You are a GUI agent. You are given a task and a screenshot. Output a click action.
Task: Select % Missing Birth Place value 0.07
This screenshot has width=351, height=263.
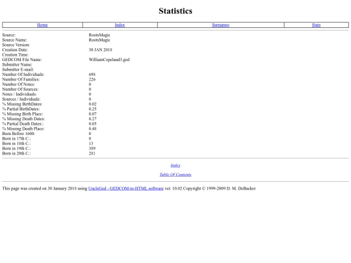pos(92,114)
